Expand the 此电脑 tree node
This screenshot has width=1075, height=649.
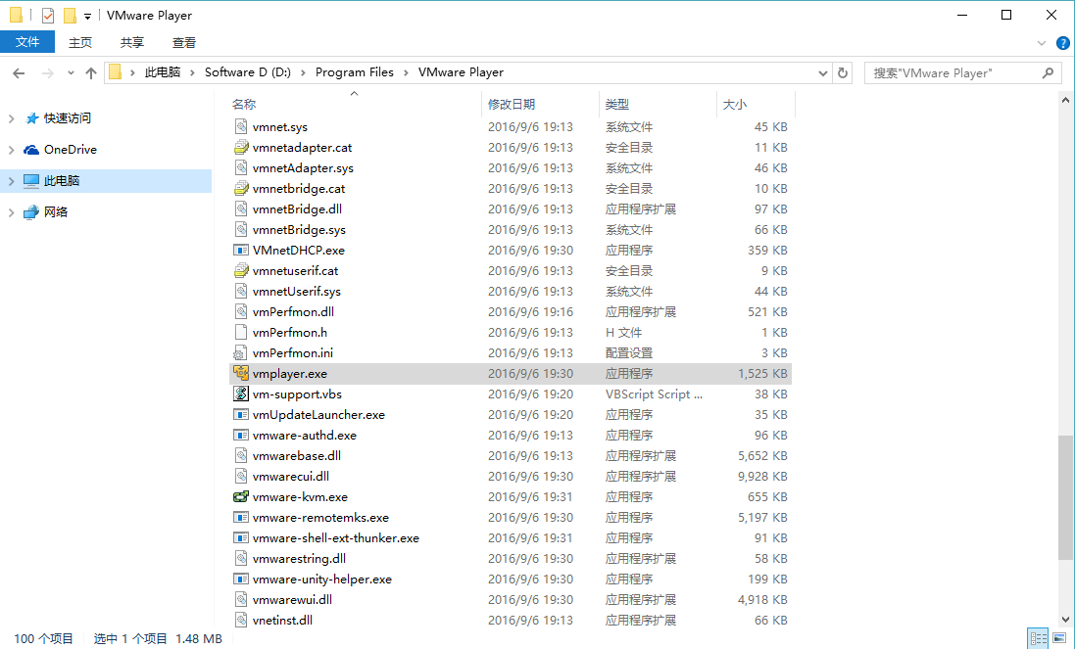click(11, 181)
